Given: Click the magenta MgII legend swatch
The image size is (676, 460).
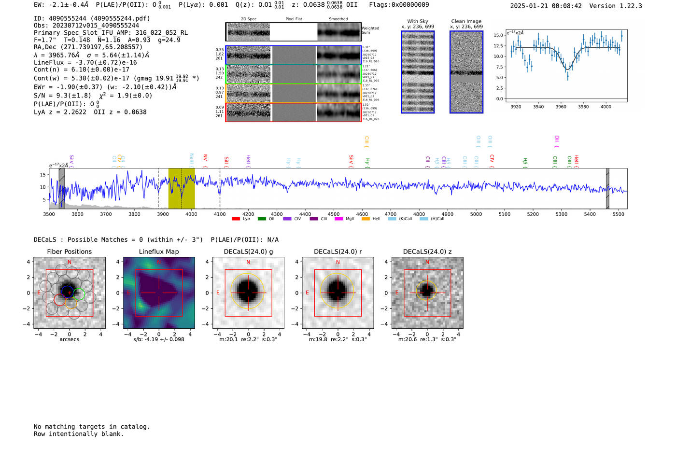Looking at the screenshot, I should click(x=339, y=219).
